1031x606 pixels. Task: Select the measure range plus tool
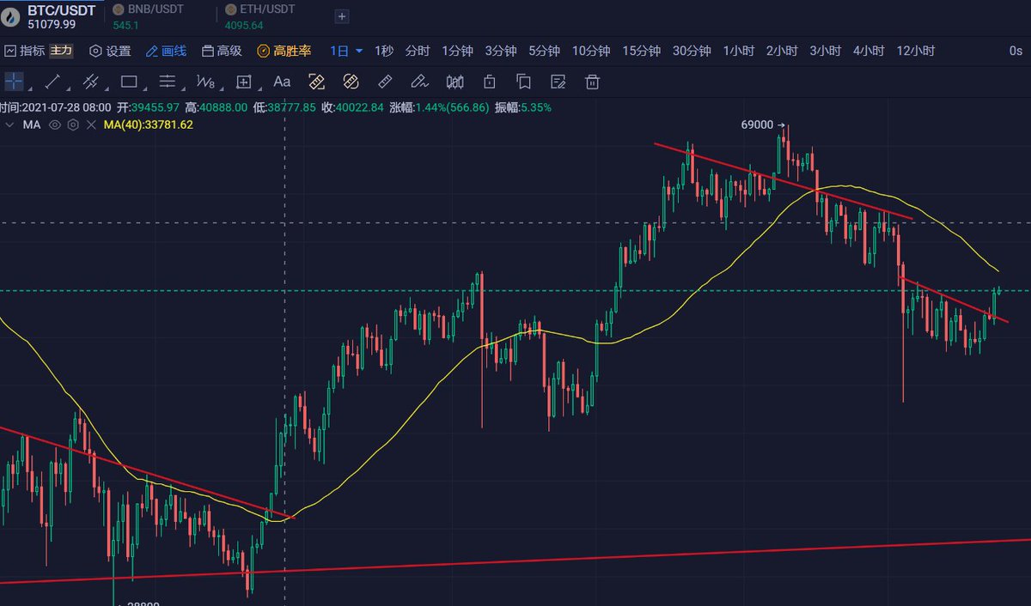point(243,82)
